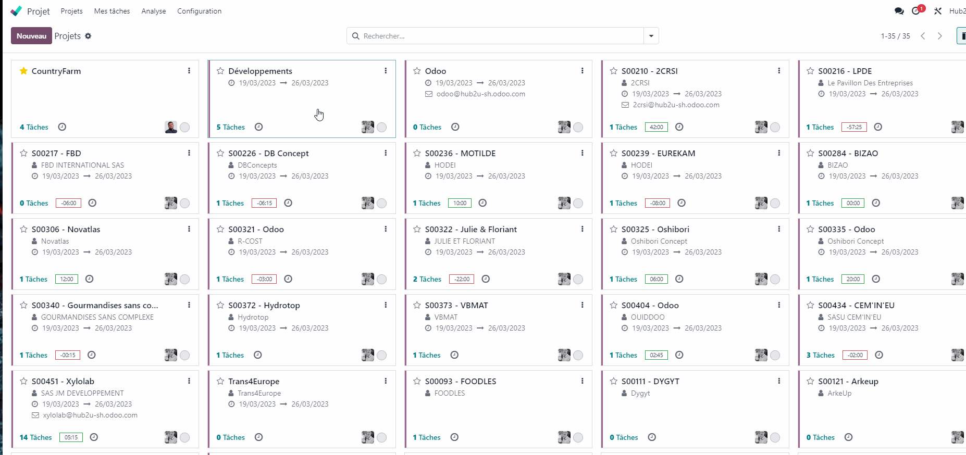Star the S00216 - LPDE project
The width and height of the screenshot is (966, 455).
click(810, 71)
